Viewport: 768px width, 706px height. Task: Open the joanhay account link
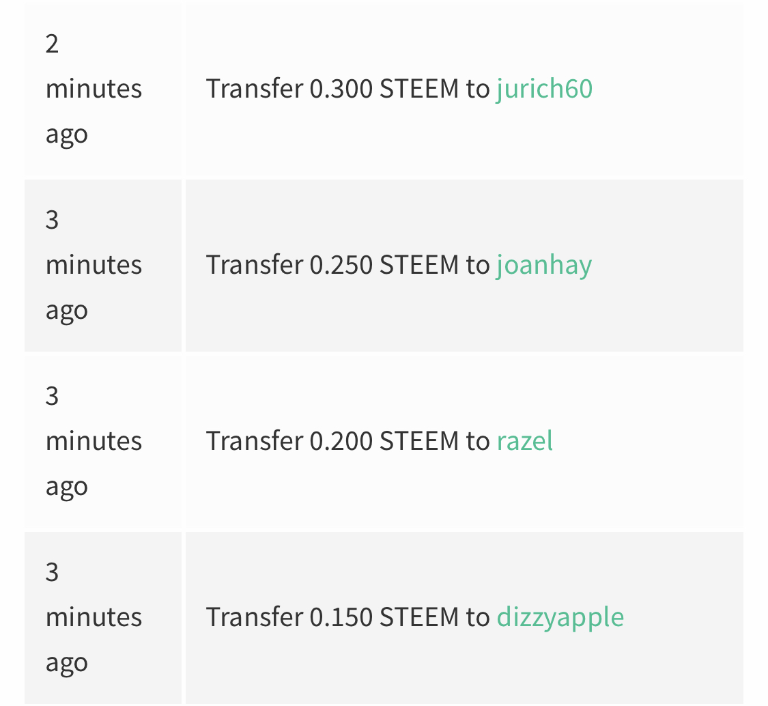tap(544, 266)
